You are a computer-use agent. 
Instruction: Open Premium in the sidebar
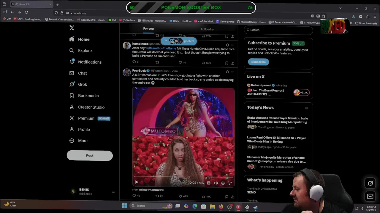pos(90,118)
